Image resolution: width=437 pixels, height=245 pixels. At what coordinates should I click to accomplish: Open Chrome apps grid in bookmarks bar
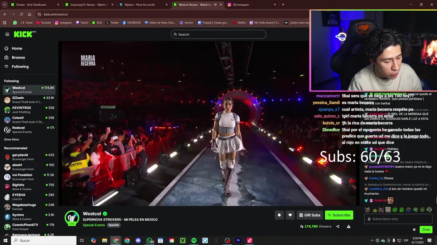4,23
